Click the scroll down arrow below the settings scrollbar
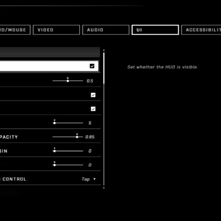Image resolution: width=221 pixels, height=221 pixels. pyautogui.click(x=104, y=188)
